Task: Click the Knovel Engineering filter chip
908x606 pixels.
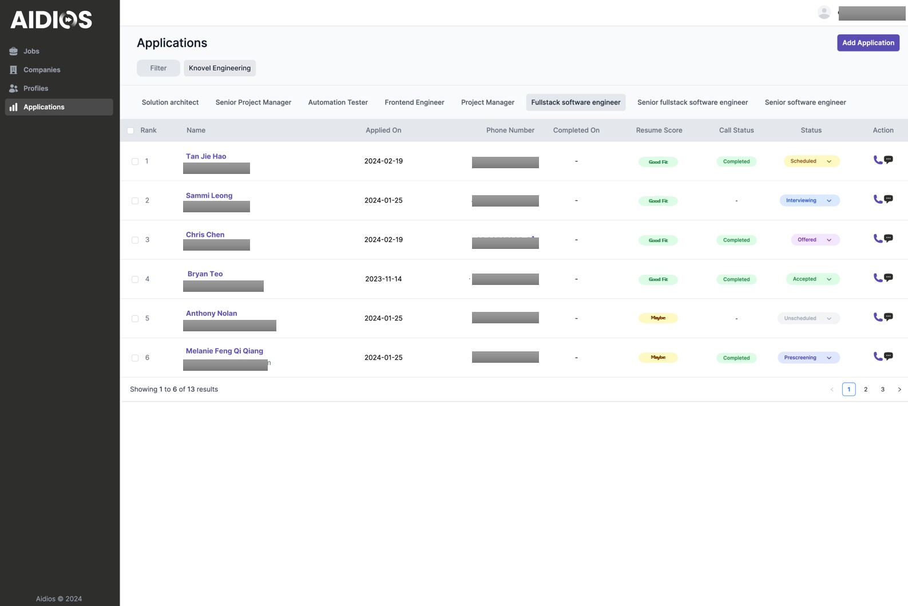Action: [x=220, y=68]
